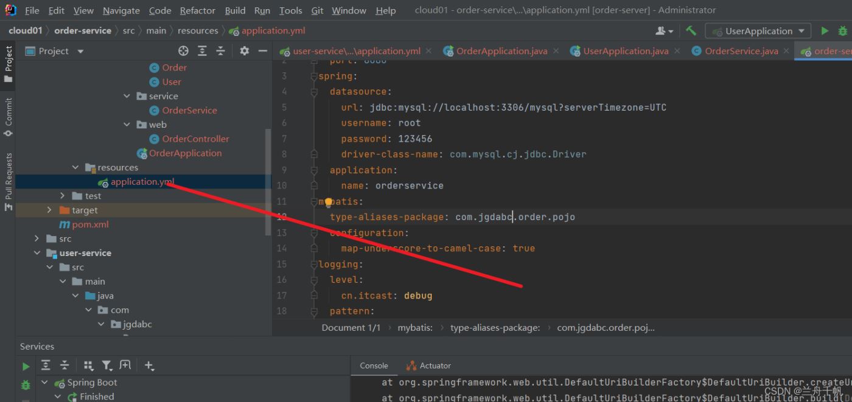Click the order-service breadcrumb in navigation bar
This screenshot has width=852, height=402.
click(x=83, y=30)
